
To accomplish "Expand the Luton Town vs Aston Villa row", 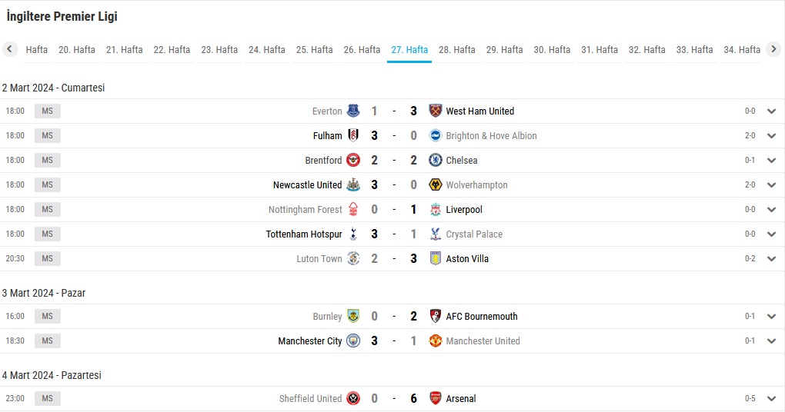I will pos(771,258).
